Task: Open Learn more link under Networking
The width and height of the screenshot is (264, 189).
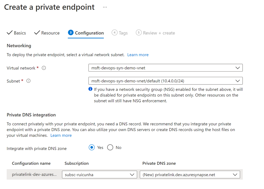Action: (x=138, y=55)
